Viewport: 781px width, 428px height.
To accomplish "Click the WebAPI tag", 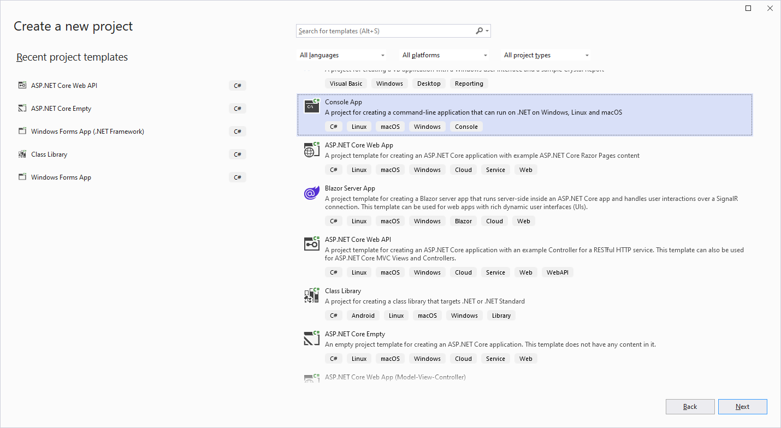I will [x=558, y=272].
